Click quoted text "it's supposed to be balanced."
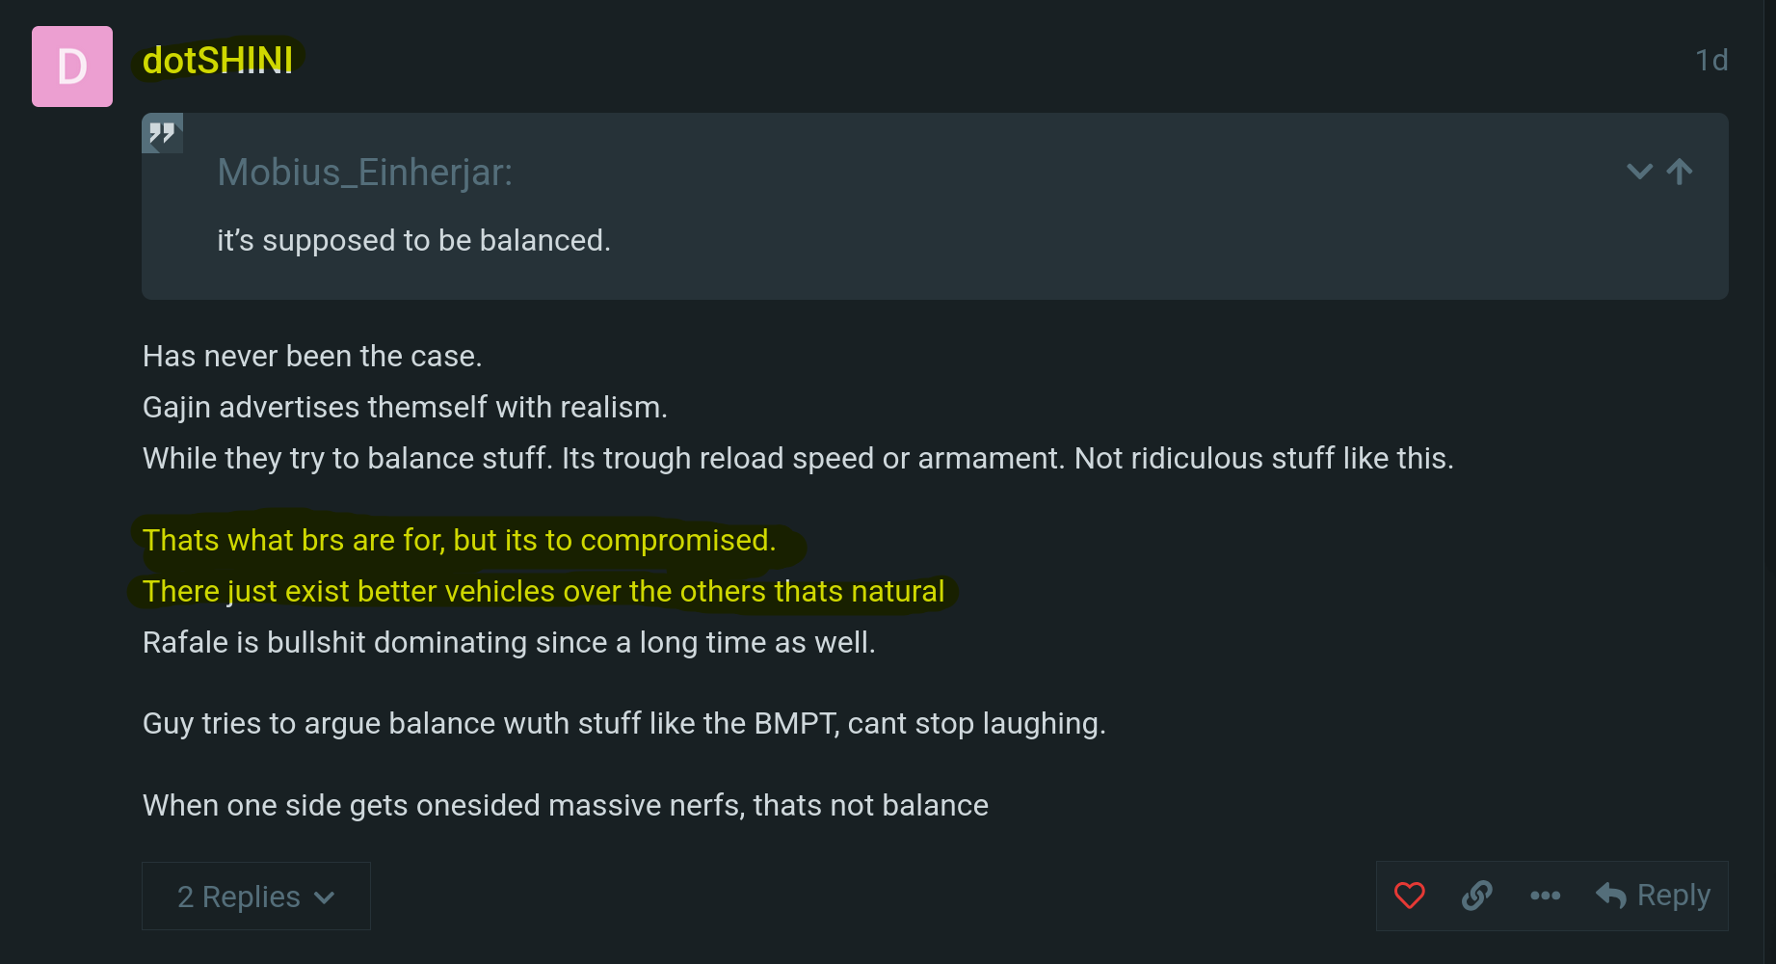The image size is (1776, 964). pos(413,240)
